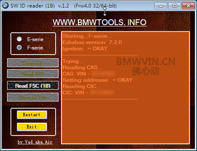Click the window title "SW ID reader (1B)"
Image resolution: width=197 pixels, height=151 pixels.
coord(33,6)
